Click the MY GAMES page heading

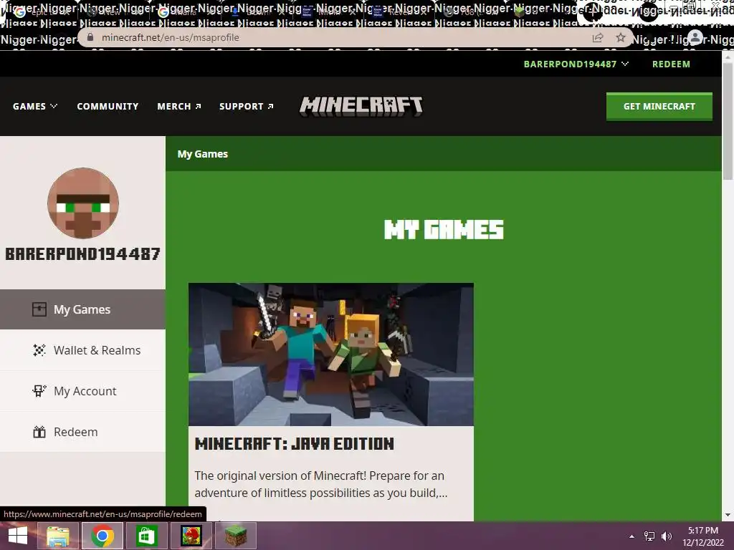[x=444, y=230]
